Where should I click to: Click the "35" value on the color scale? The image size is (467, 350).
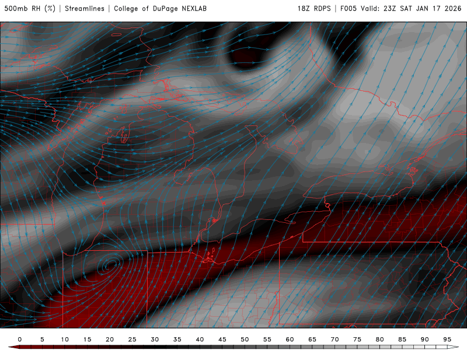click(x=177, y=339)
